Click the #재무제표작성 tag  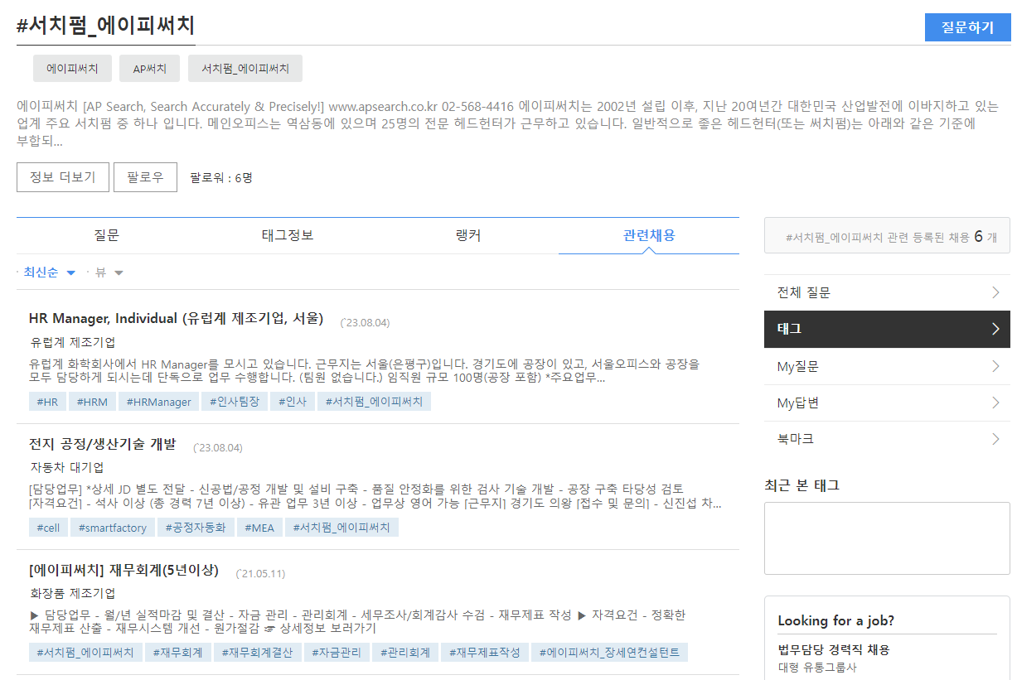click(x=485, y=653)
